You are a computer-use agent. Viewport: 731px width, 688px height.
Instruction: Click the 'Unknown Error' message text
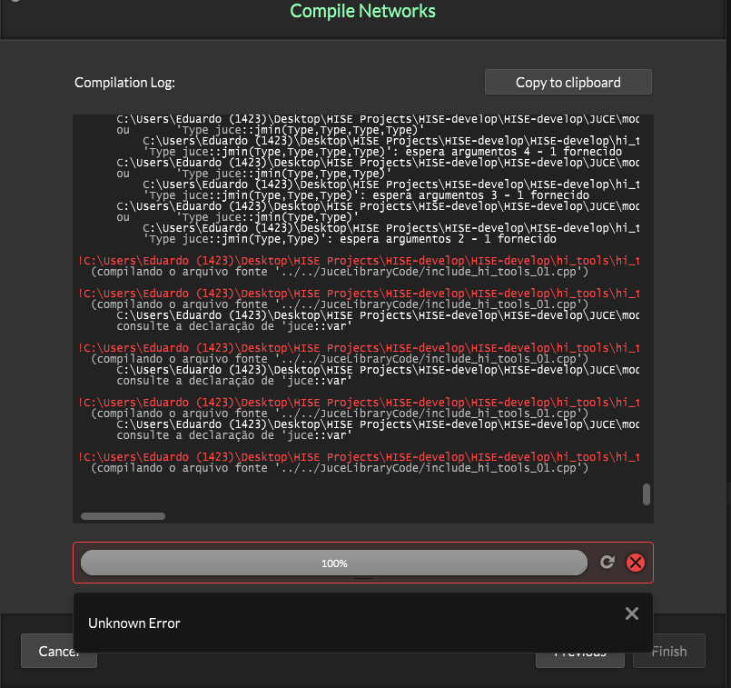[x=134, y=623]
